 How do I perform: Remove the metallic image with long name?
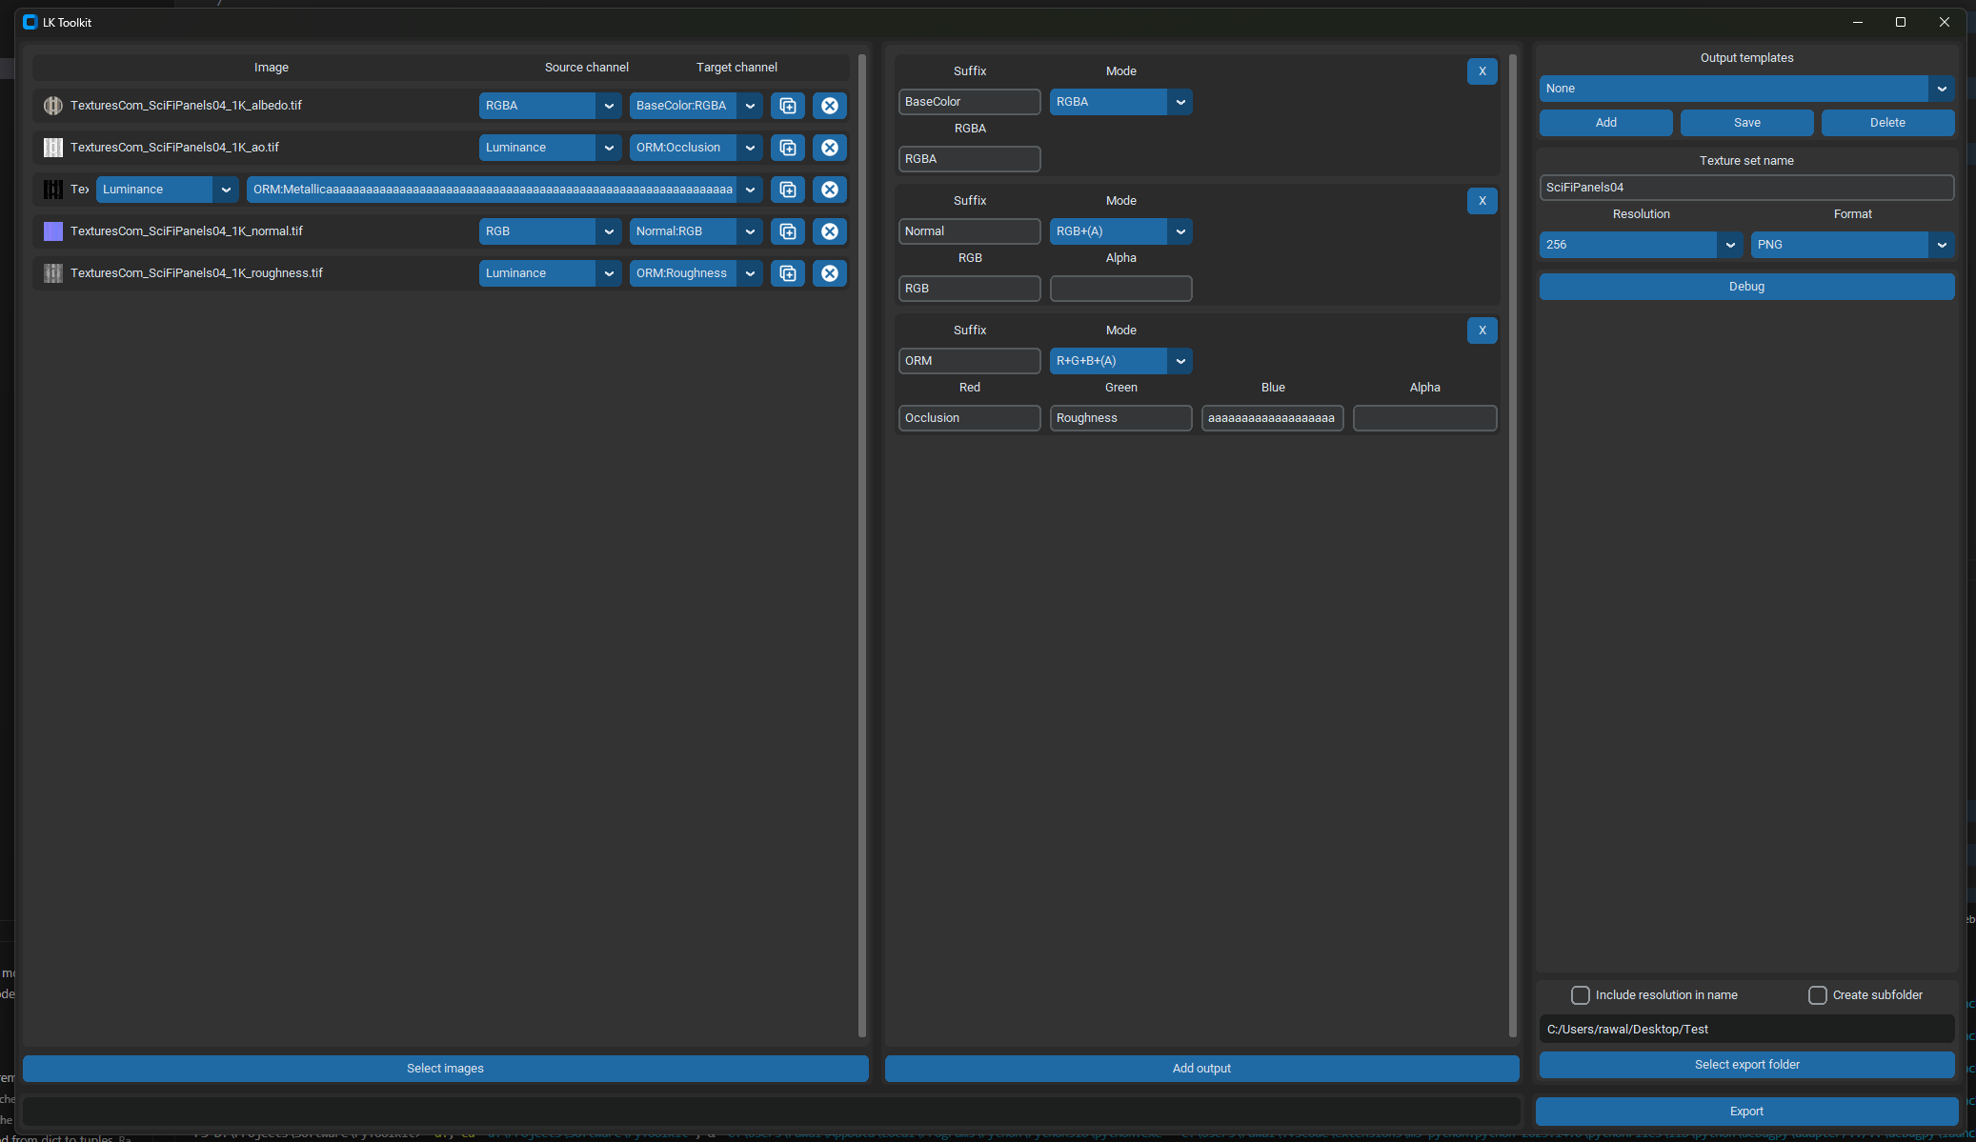(x=829, y=190)
